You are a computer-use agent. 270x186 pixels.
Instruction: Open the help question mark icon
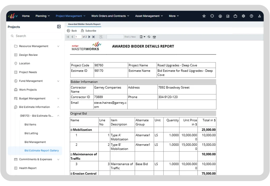pyautogui.click(x=251, y=16)
